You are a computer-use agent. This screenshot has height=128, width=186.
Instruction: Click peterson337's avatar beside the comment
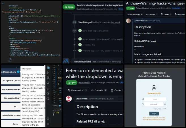(69, 99)
